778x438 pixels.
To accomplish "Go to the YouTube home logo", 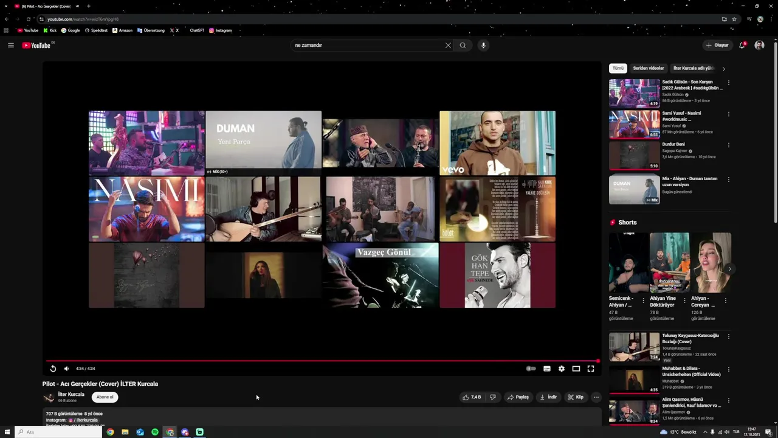I will point(36,46).
